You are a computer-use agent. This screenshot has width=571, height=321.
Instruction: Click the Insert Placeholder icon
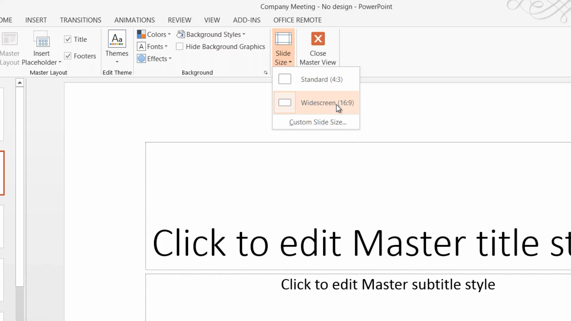[41, 39]
